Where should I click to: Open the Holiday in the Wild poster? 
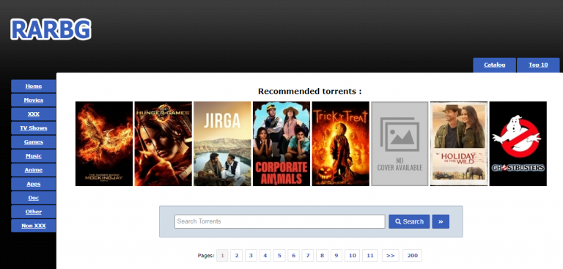(459, 144)
